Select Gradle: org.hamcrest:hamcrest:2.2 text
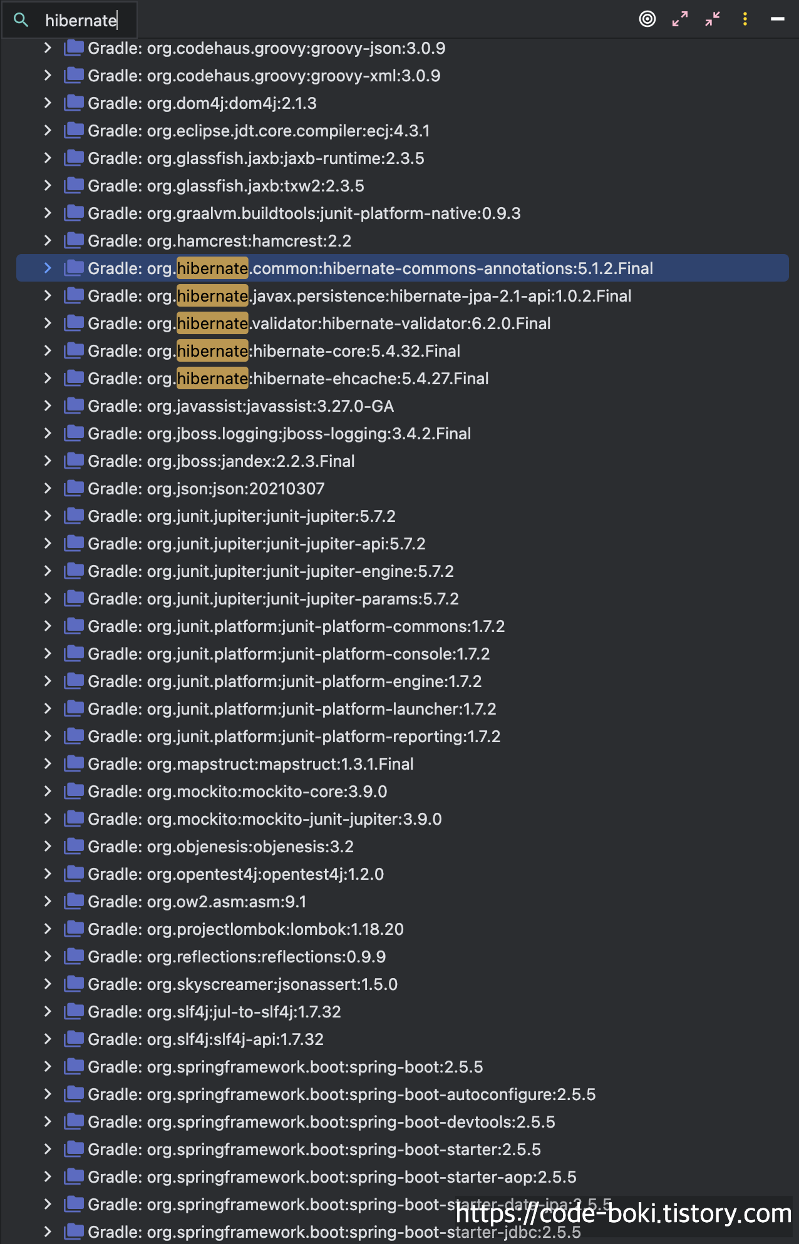799x1244 pixels. (219, 240)
